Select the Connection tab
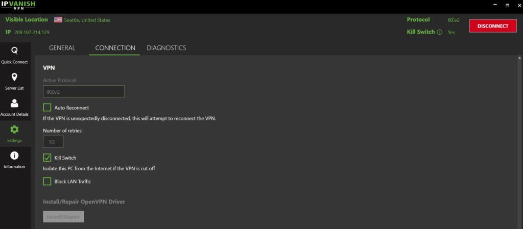Image resolution: width=523 pixels, height=229 pixels. pos(115,48)
